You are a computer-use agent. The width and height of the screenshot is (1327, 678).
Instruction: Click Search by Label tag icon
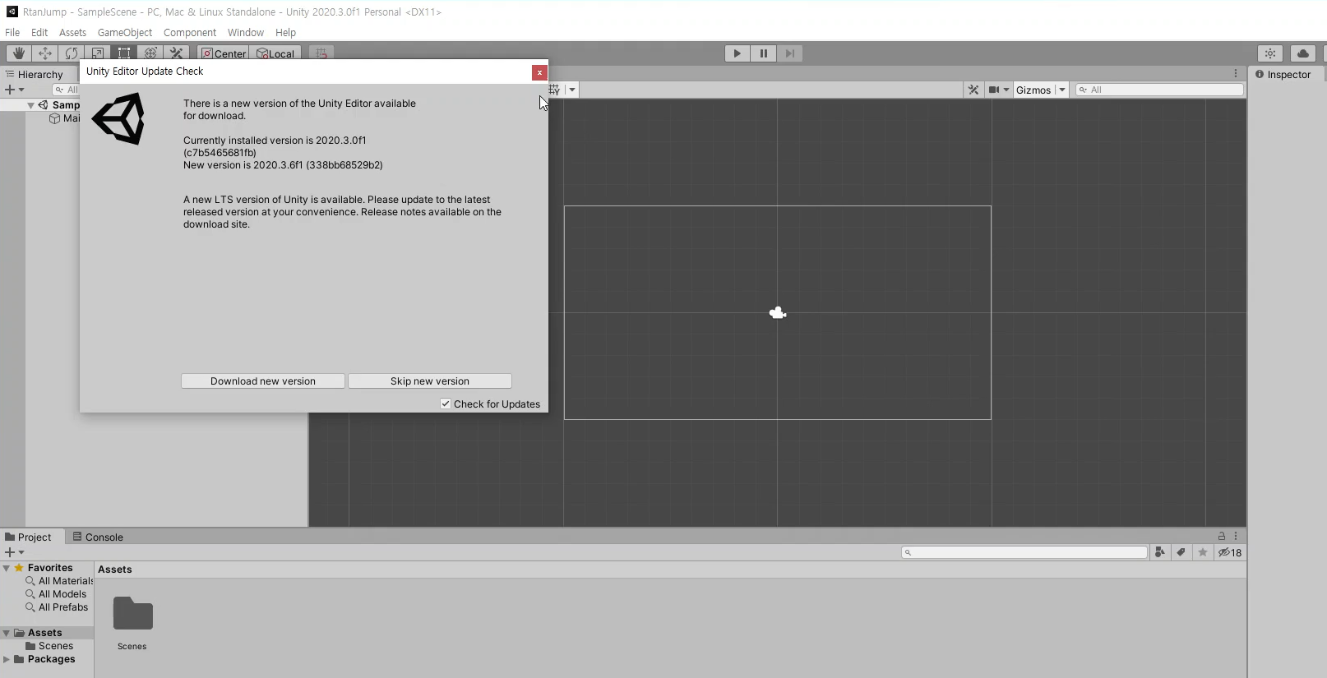click(1181, 552)
